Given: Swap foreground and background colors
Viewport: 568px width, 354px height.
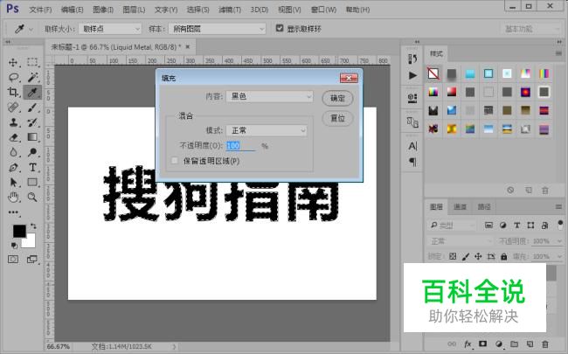Looking at the screenshot, I should [x=33, y=226].
